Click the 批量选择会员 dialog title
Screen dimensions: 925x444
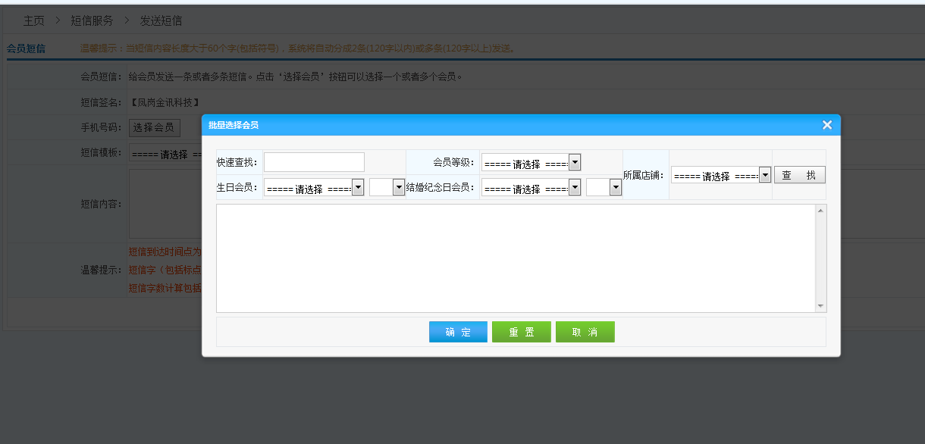[x=234, y=125]
